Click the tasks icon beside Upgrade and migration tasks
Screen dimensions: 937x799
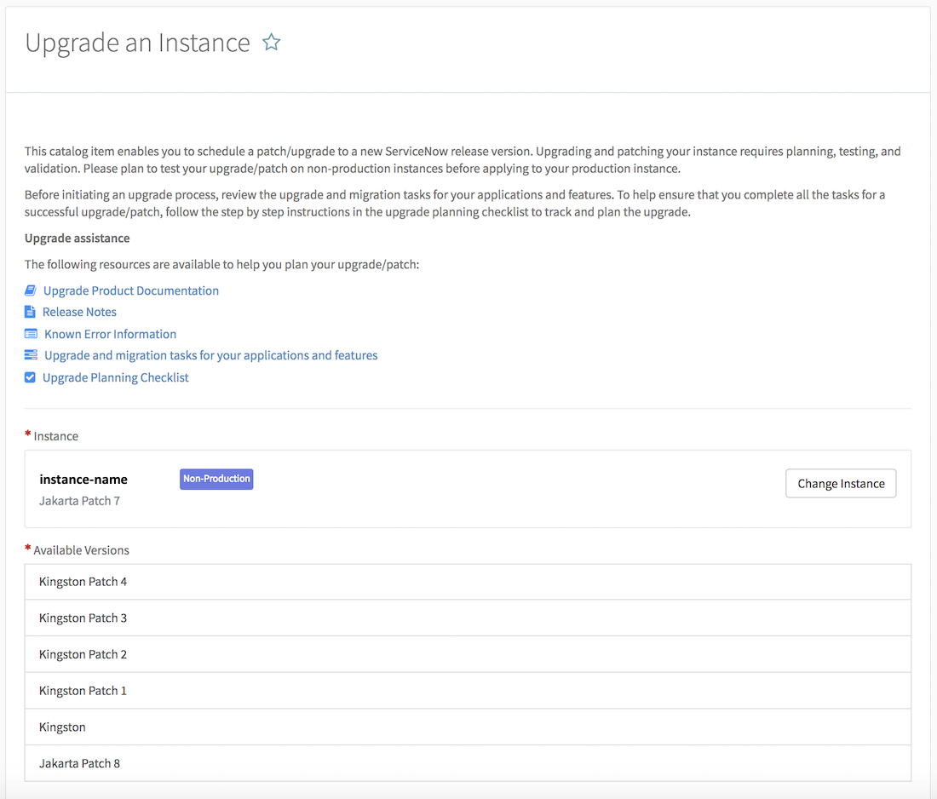(31, 355)
